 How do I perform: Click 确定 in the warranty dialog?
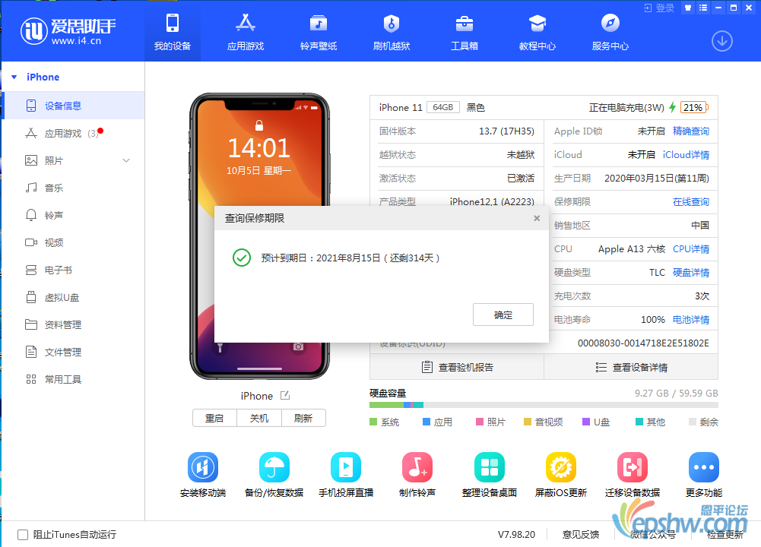503,315
